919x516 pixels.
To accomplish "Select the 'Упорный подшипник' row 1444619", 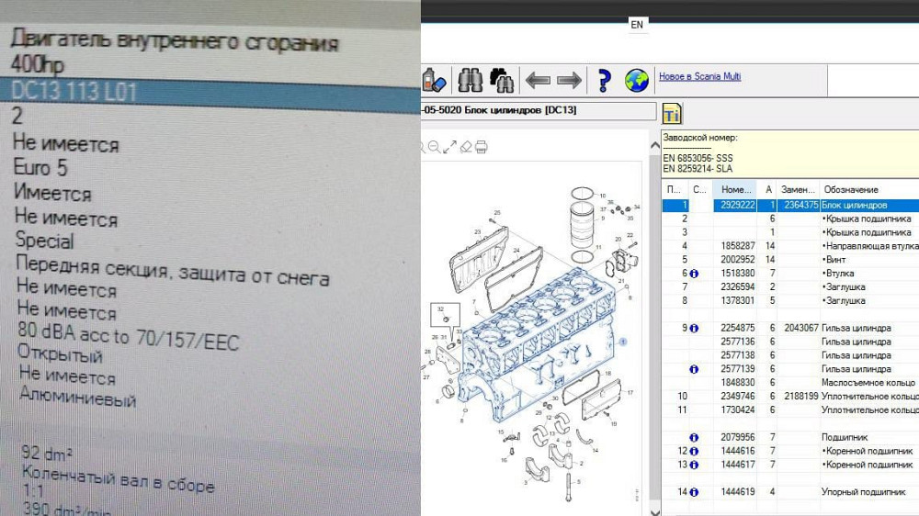I will (790, 492).
